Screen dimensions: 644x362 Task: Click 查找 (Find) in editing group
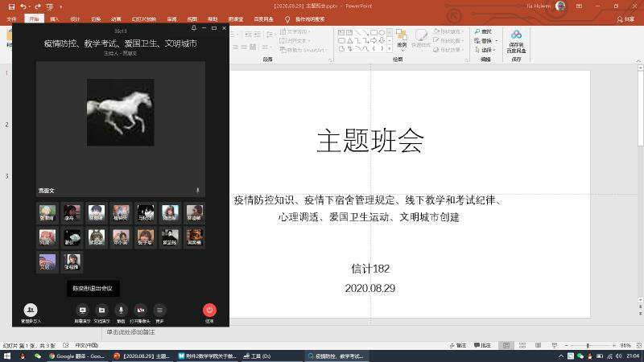pos(485,31)
